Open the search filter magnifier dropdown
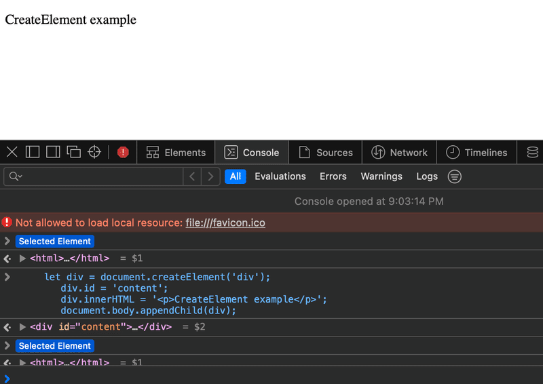Image resolution: width=543 pixels, height=384 pixels. point(16,176)
